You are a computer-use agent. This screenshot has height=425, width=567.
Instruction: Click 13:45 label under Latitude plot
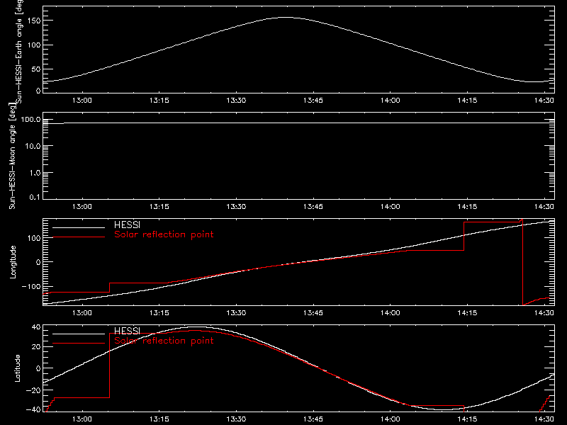313,419
